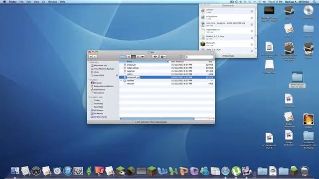Reveal Minecraft download in Downloads window
The image size is (319, 179).
252,44
